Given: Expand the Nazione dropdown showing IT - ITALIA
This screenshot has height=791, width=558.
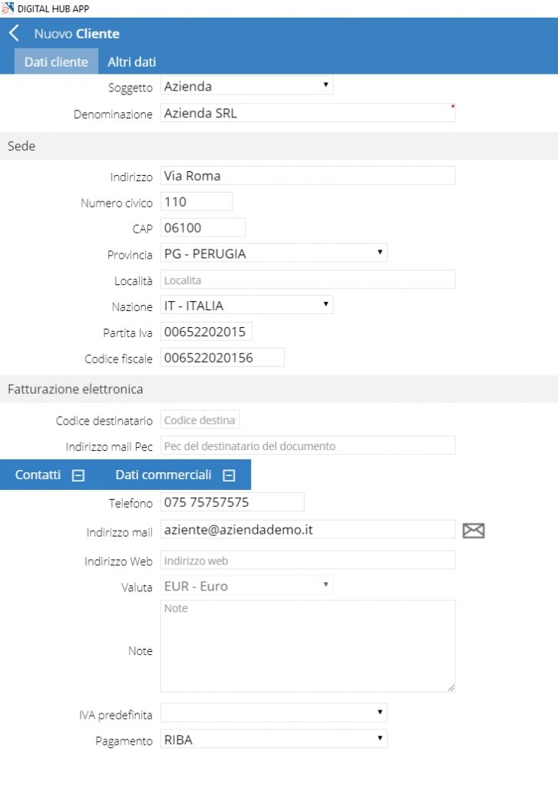Looking at the screenshot, I should tap(246, 305).
